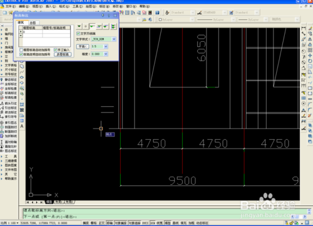Select the solid triangle elevation symbol
Screen dimensions: 313x226
79,26
